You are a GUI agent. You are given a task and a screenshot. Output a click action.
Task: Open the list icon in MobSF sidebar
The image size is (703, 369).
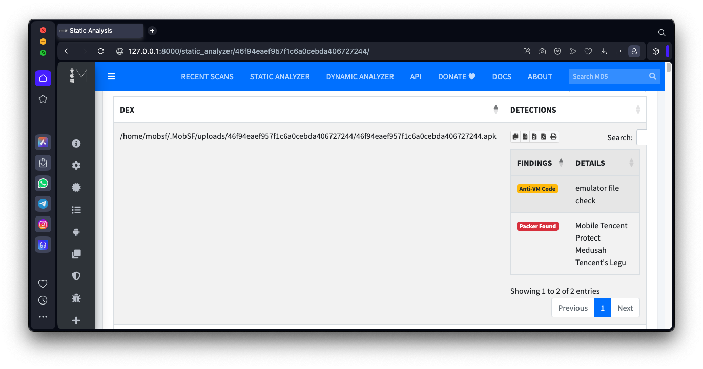(x=76, y=210)
